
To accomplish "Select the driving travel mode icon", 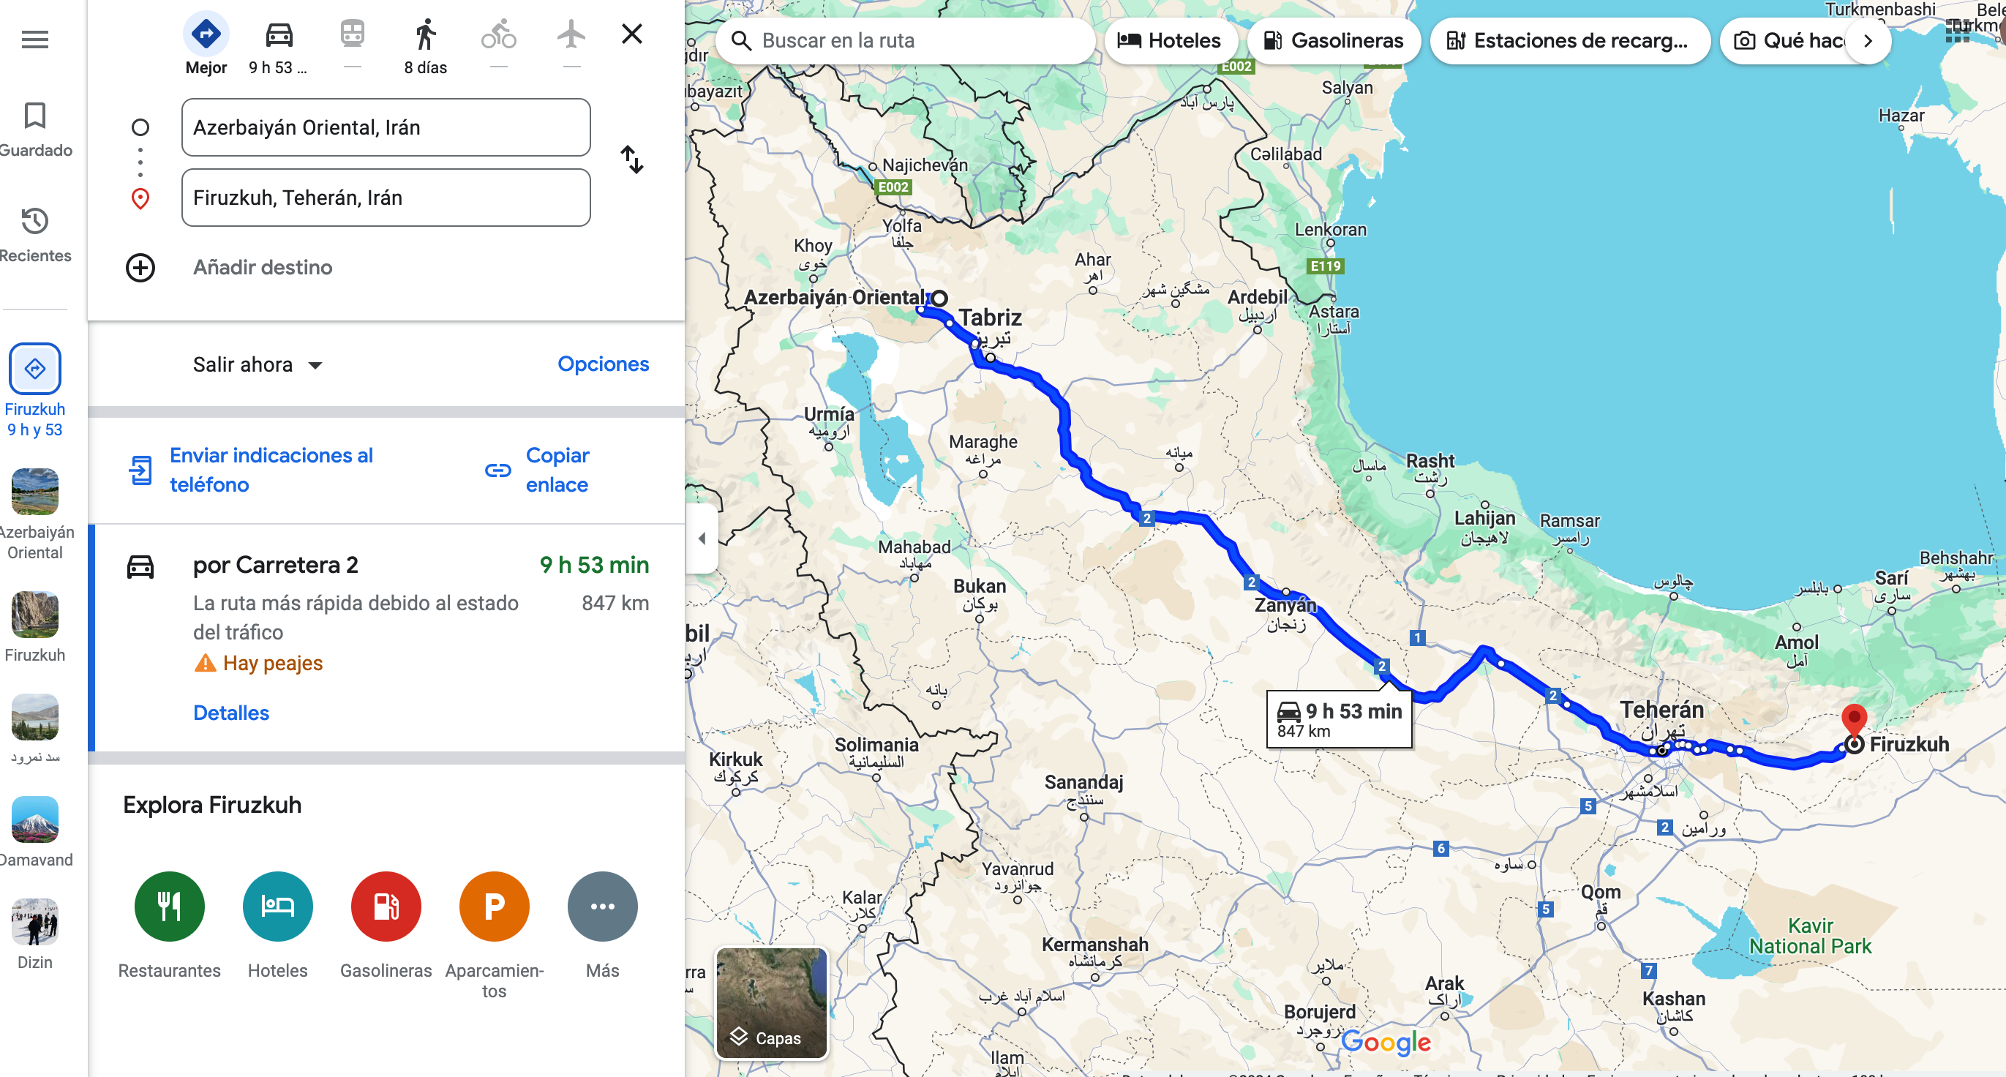I will coord(279,35).
